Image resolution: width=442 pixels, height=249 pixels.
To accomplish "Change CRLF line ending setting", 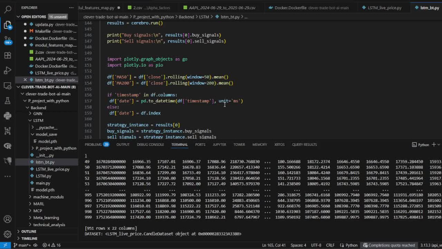I will (x=330, y=245).
